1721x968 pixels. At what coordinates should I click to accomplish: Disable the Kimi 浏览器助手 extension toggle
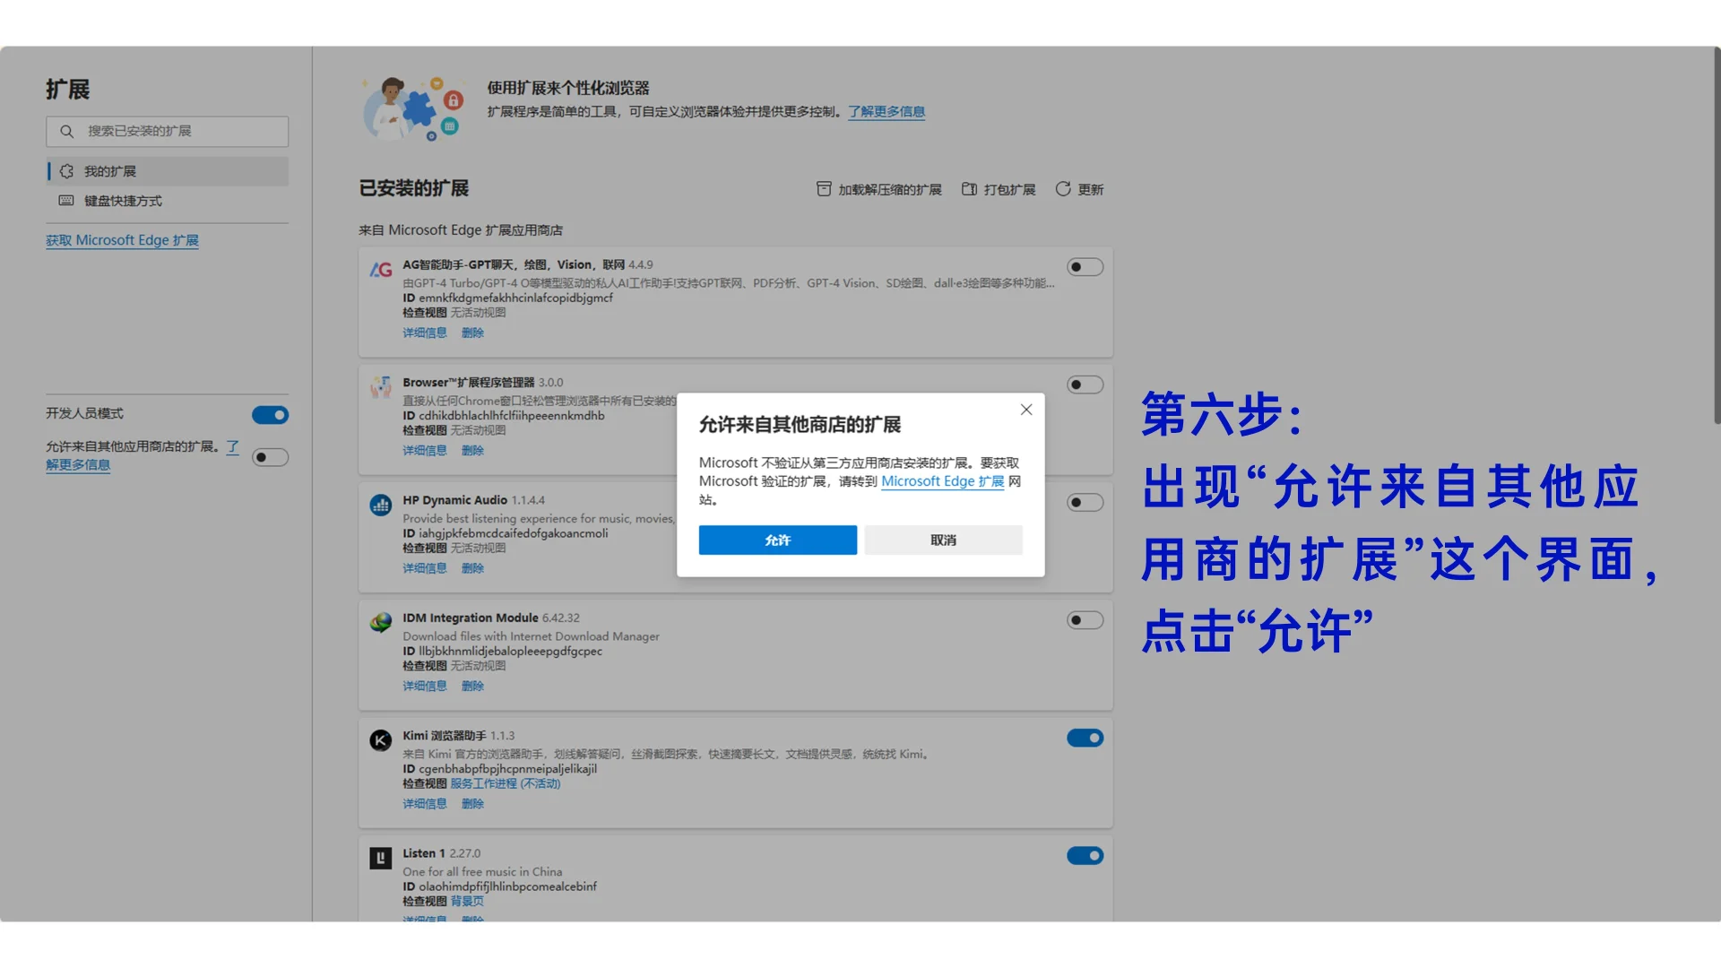(1085, 738)
